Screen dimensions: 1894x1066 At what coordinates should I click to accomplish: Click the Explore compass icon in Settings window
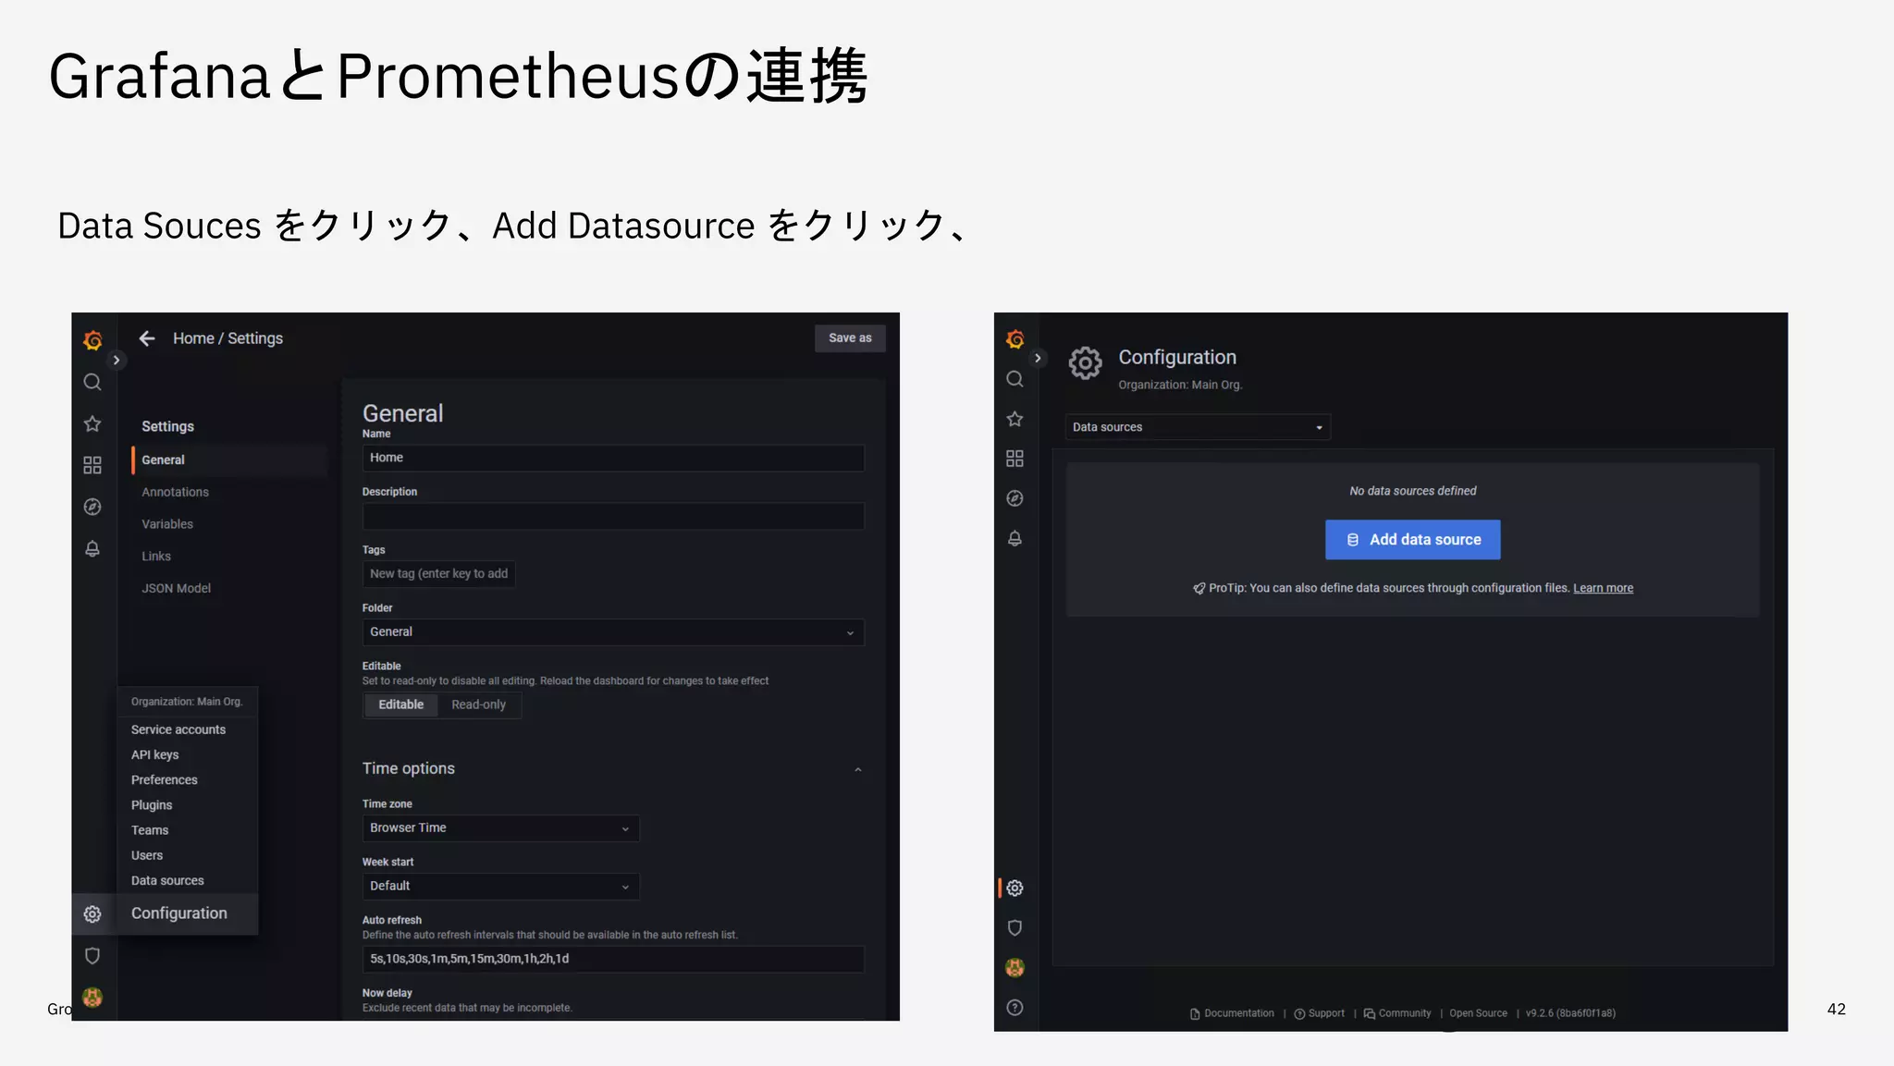coord(92,507)
